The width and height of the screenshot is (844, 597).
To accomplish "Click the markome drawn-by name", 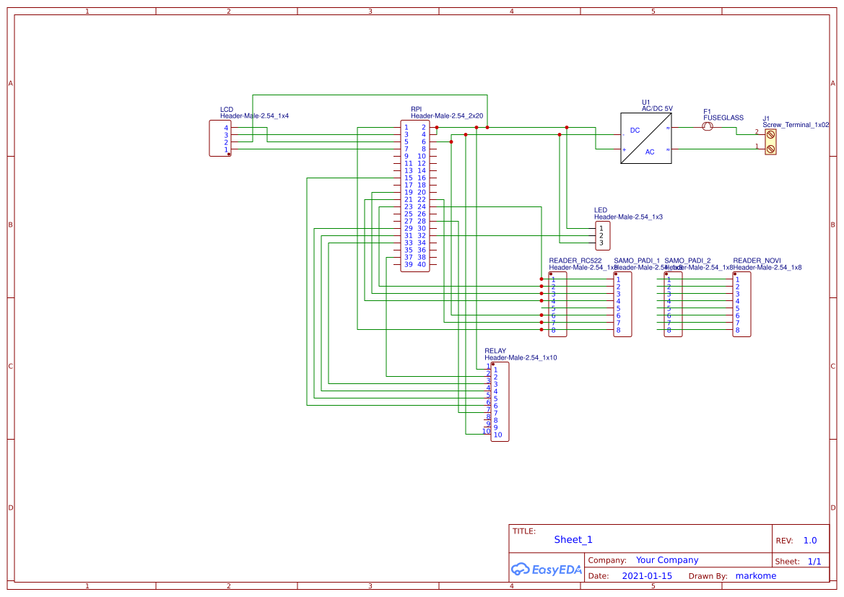I will point(755,575).
